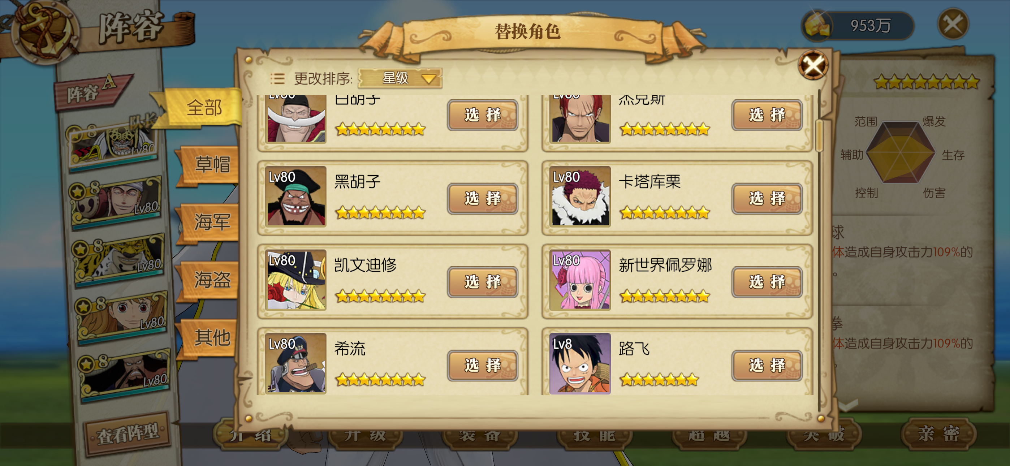This screenshot has width=1010, height=466.
Task: Open the 星级 sort order dropdown
Action: [x=400, y=78]
